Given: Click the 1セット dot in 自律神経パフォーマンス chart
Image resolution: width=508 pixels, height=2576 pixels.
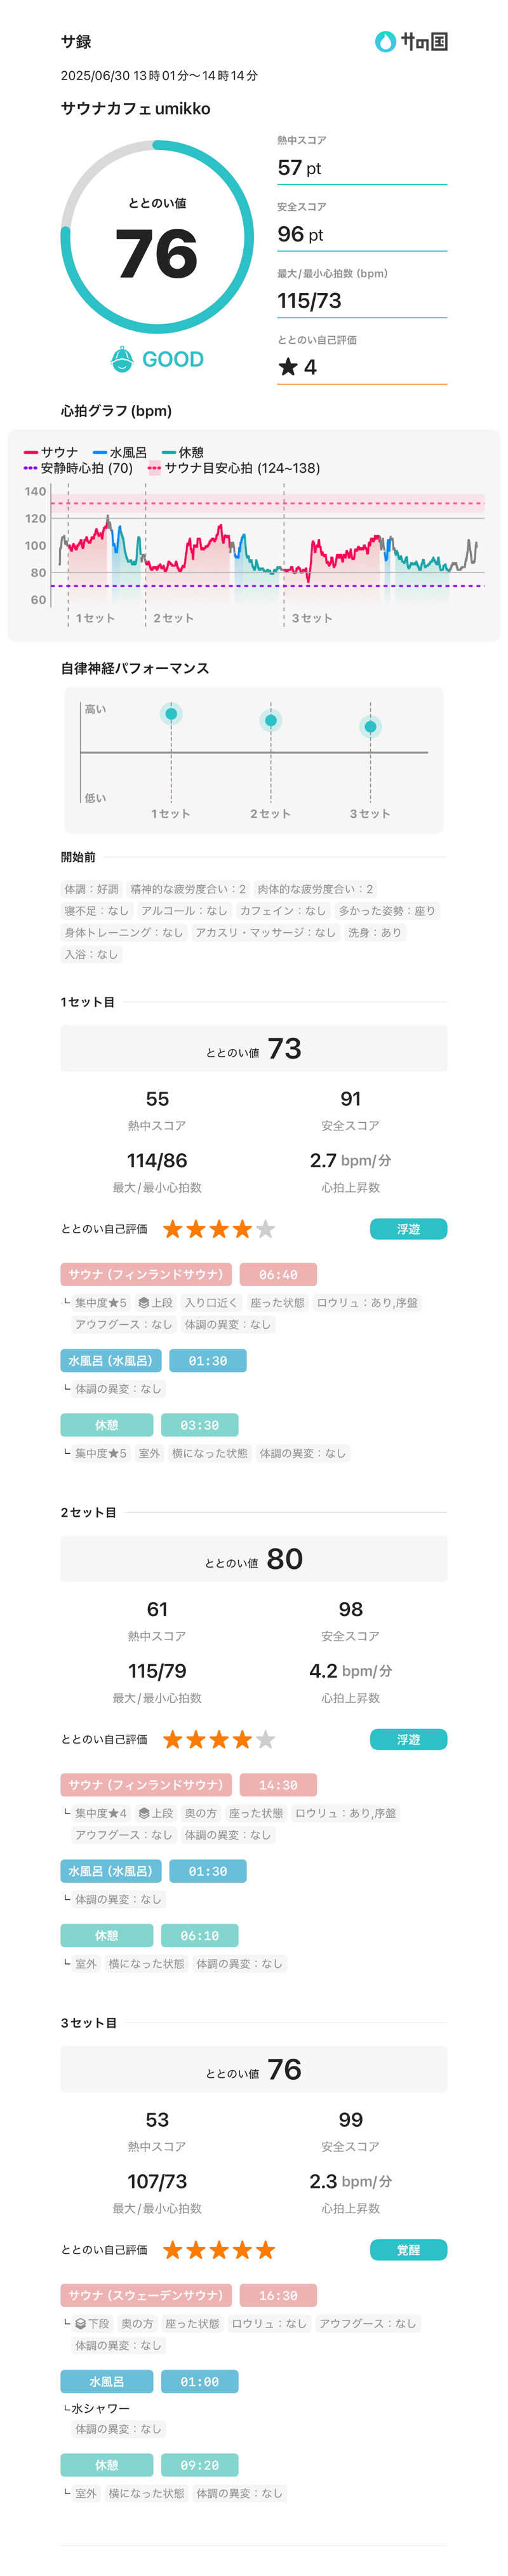Looking at the screenshot, I should [171, 714].
